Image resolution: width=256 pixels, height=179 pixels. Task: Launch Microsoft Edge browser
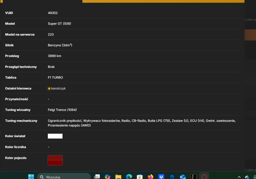129,177
